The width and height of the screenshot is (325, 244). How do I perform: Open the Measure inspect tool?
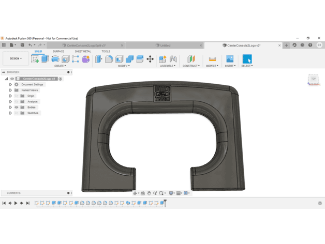click(212, 59)
